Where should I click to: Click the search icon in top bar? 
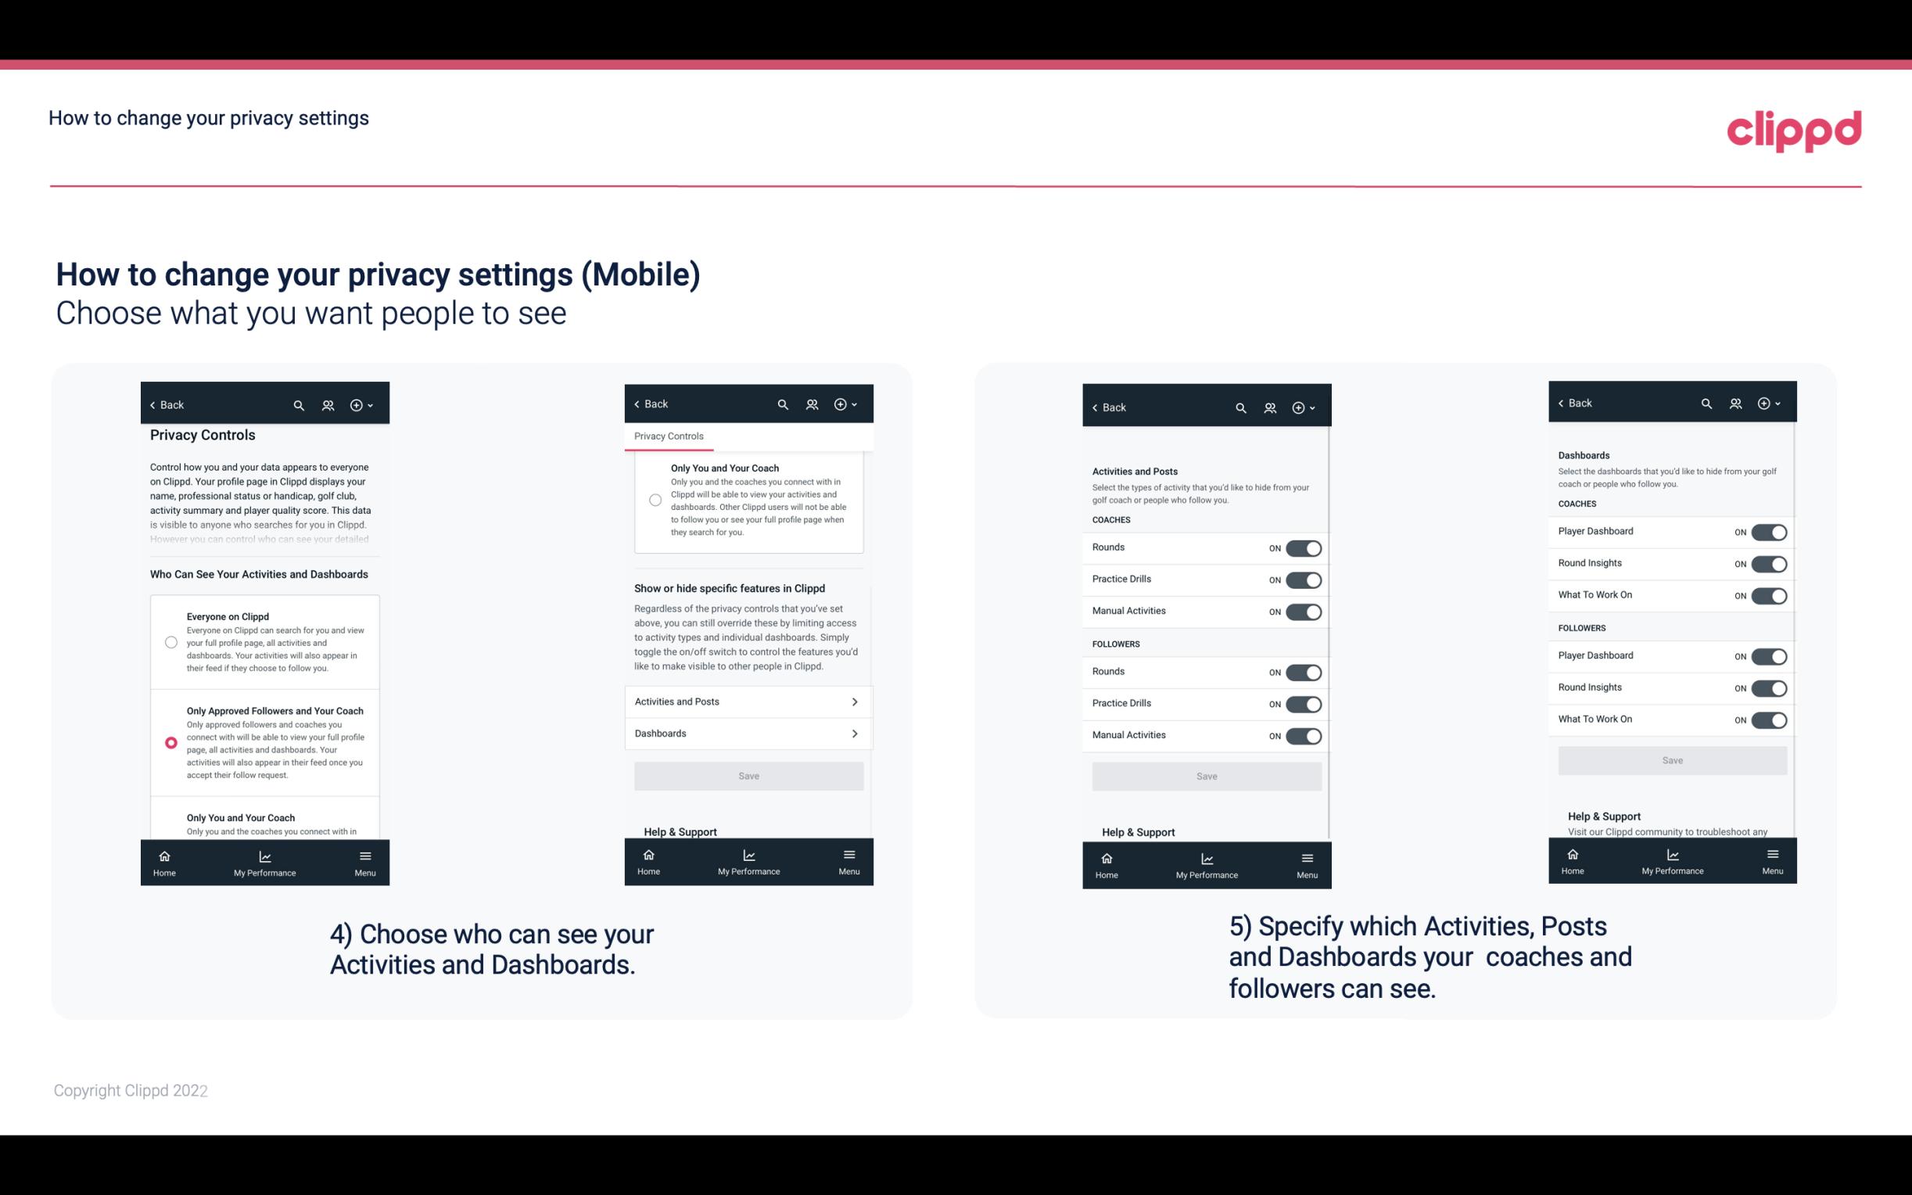[x=299, y=404]
